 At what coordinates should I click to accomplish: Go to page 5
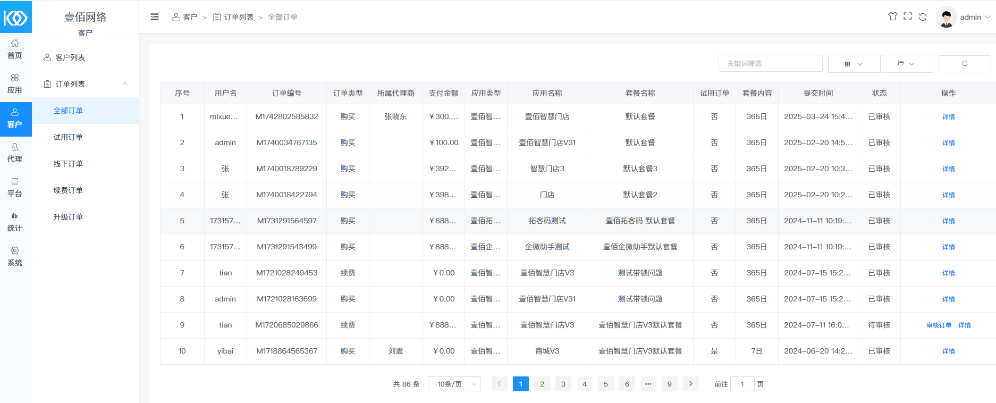(606, 384)
